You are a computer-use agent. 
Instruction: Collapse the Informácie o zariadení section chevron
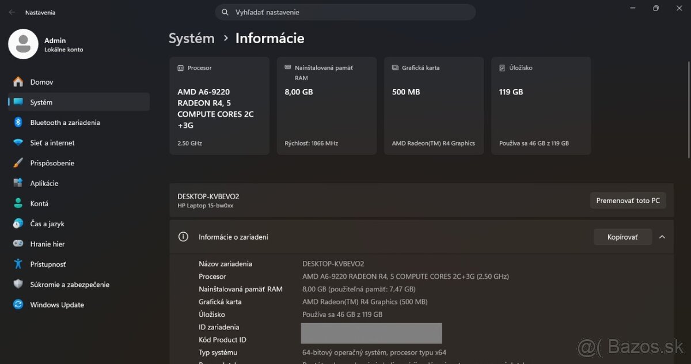[x=662, y=237]
